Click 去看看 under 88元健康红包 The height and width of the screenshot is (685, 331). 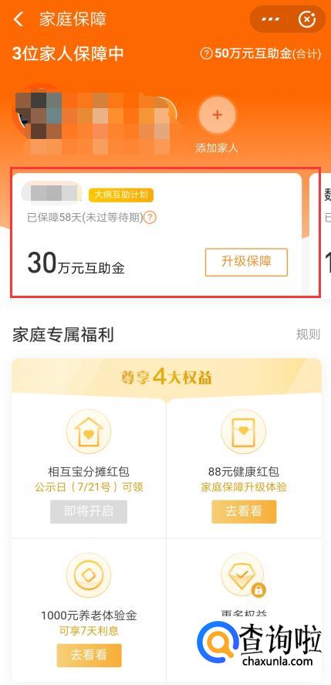244,511
